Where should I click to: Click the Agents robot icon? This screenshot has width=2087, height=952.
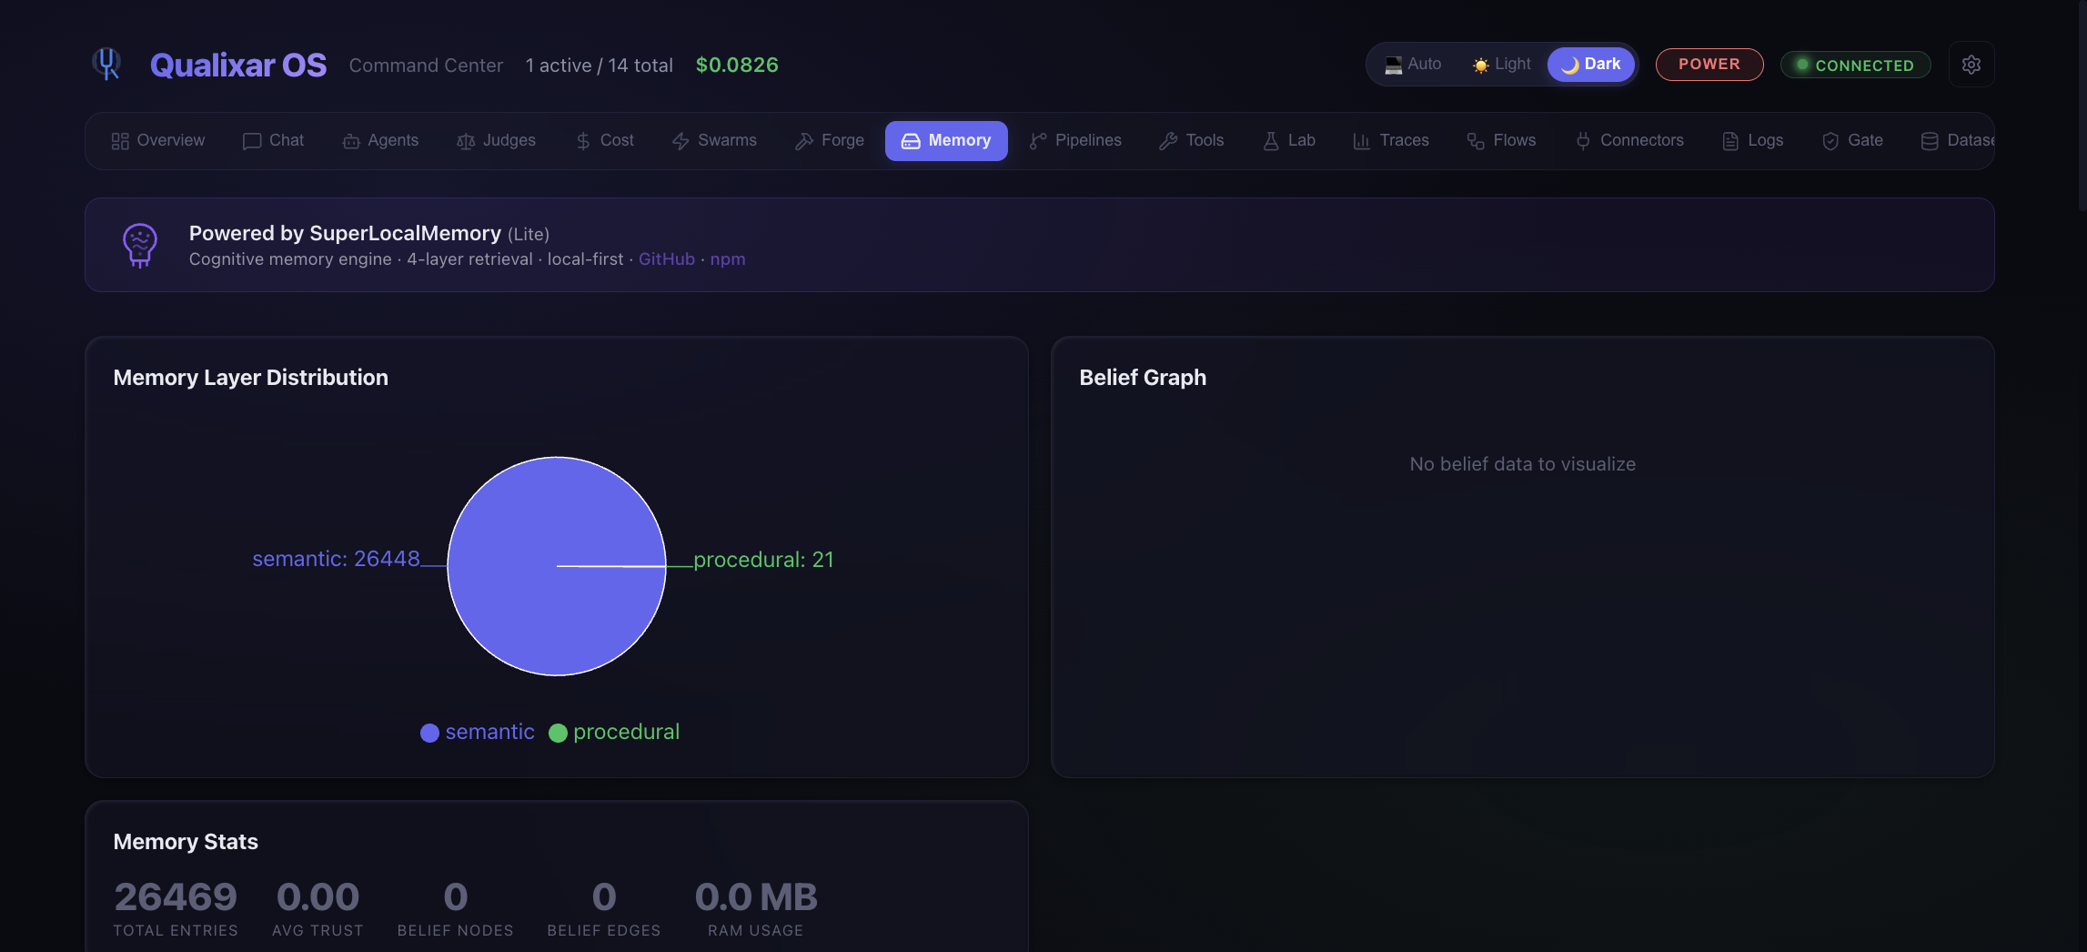351,141
